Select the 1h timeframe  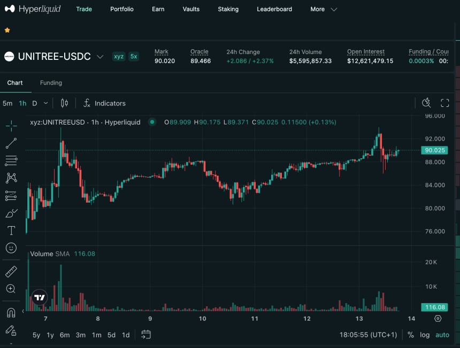point(22,103)
